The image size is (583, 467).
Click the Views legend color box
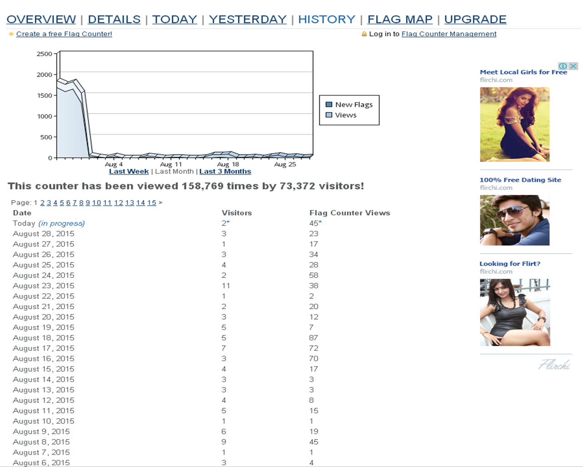pos(329,115)
